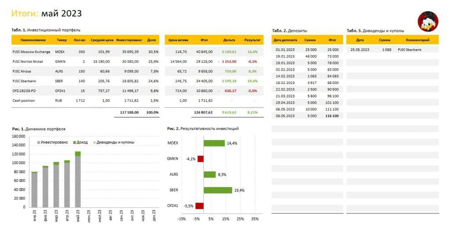Click the Инвестировано column header in table 1
450x230 pixels.
129,40
